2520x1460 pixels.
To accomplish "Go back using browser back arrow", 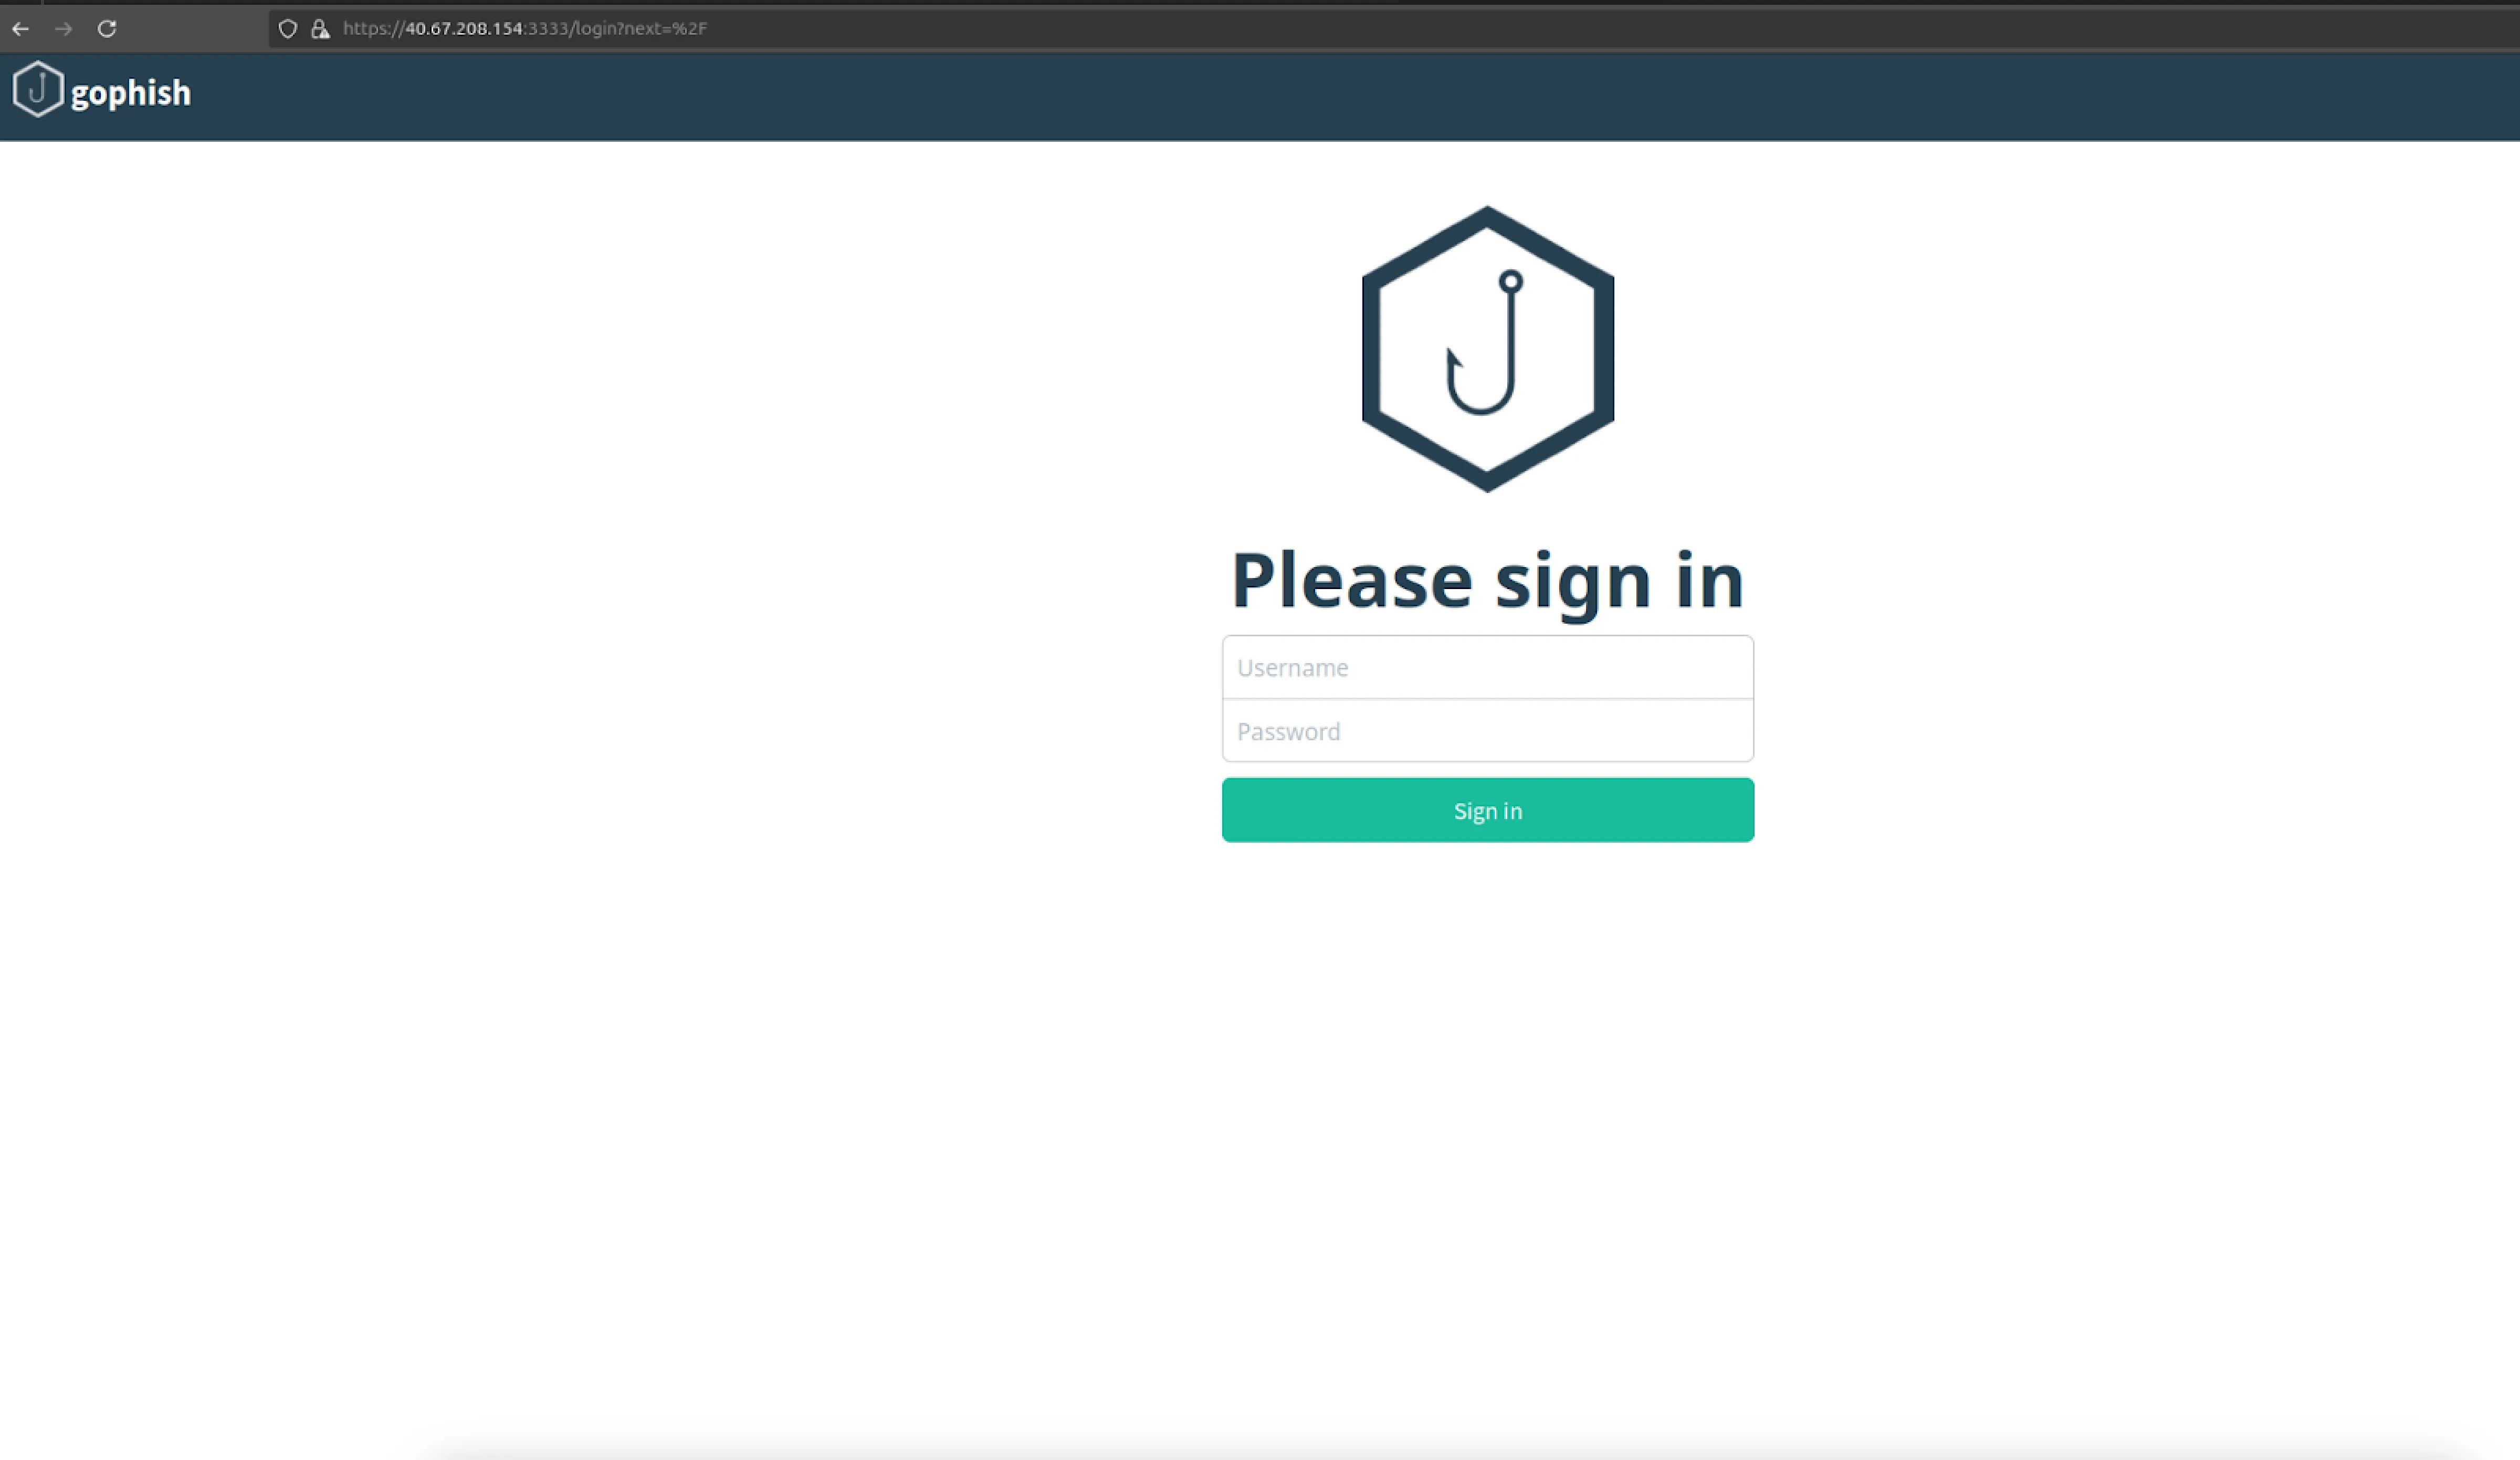I will [x=20, y=29].
